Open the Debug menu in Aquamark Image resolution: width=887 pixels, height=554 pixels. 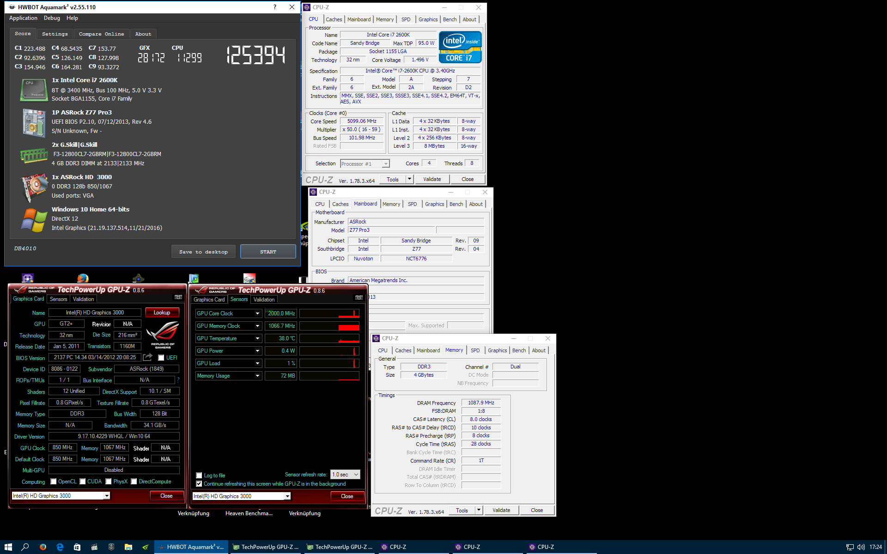coord(52,18)
